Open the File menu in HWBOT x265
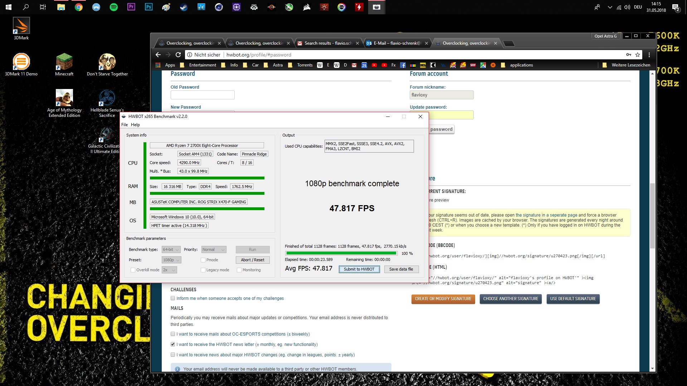 coord(125,125)
